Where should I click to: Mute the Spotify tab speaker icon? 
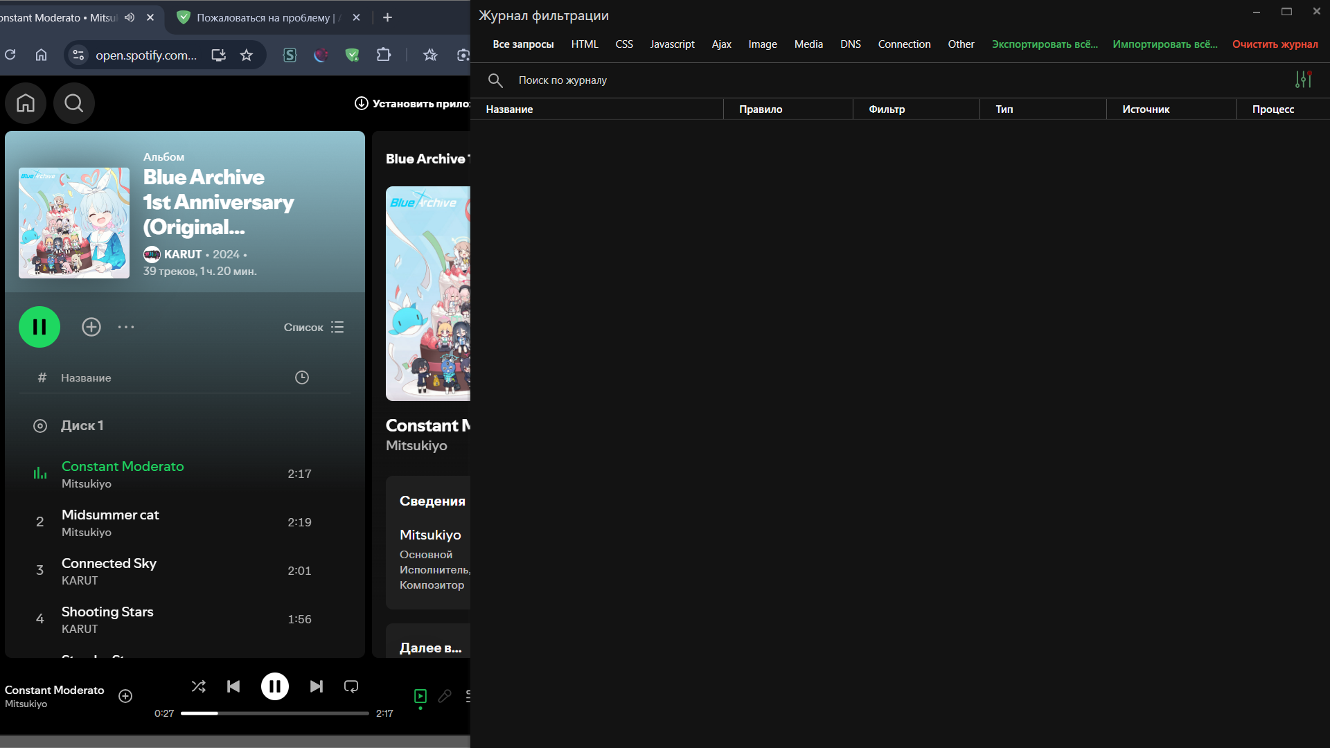130,17
